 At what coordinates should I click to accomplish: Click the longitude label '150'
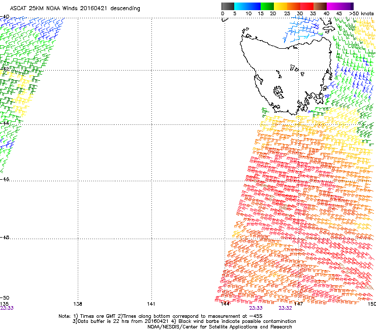(372, 304)
